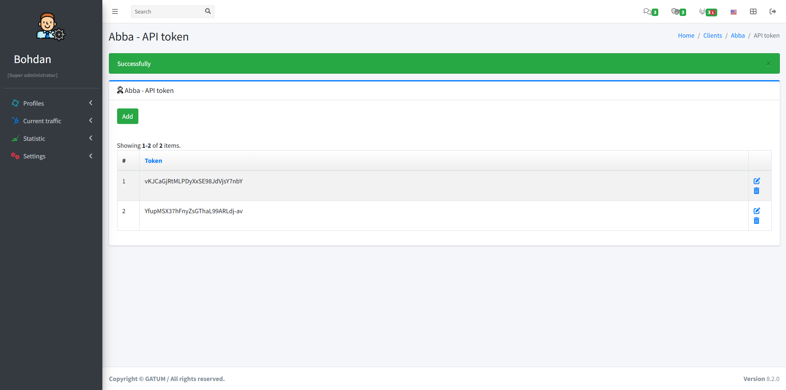Open the Statistic sidebar menu
Screen dimensions: 786x390
(x=34, y=138)
